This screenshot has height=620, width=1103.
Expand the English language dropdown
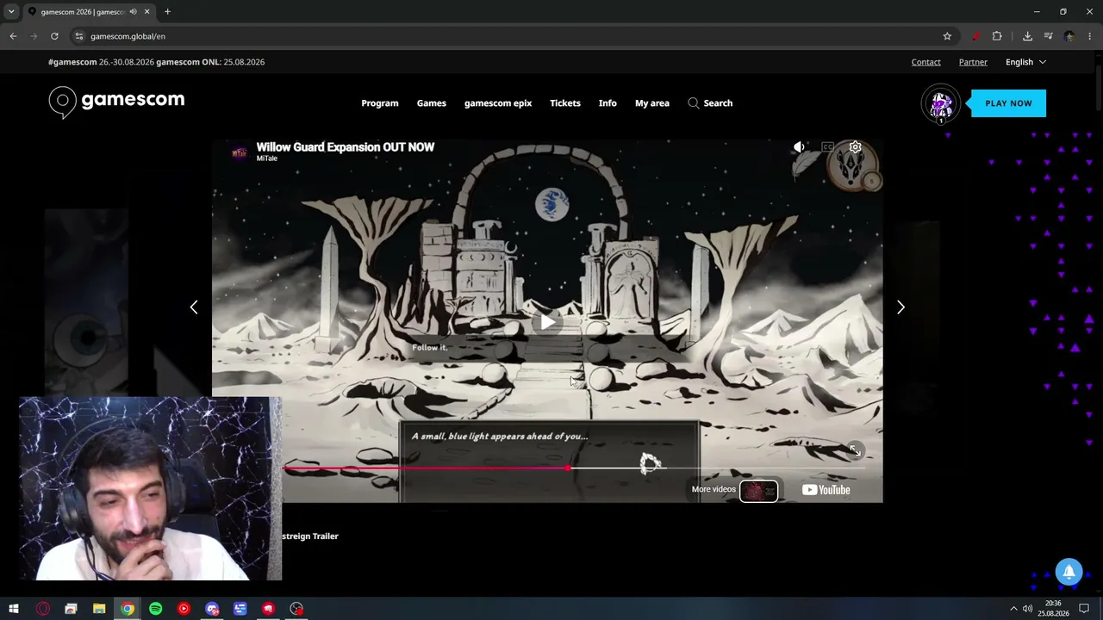[x=1025, y=62]
